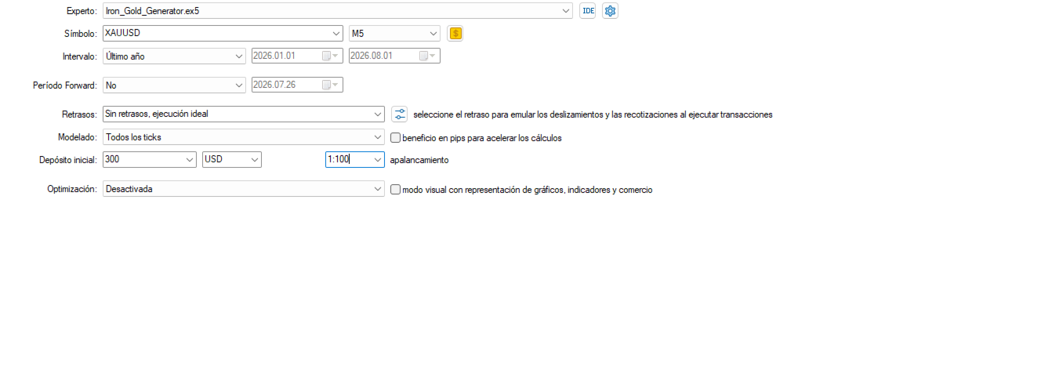Expand the Experto dropdown list
The height and width of the screenshot is (385, 1041).
tap(567, 11)
